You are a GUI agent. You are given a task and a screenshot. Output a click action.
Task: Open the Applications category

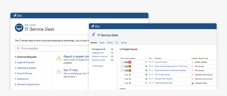coord(22,79)
